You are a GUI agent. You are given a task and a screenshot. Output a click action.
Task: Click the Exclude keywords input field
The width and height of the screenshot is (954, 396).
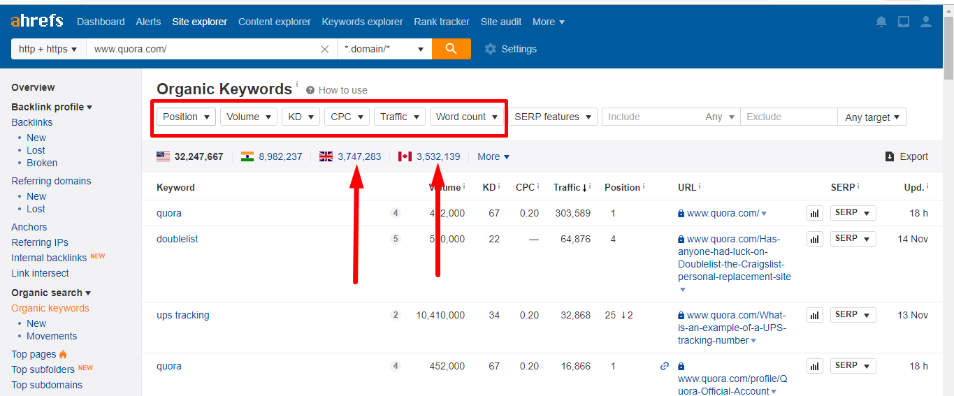789,117
